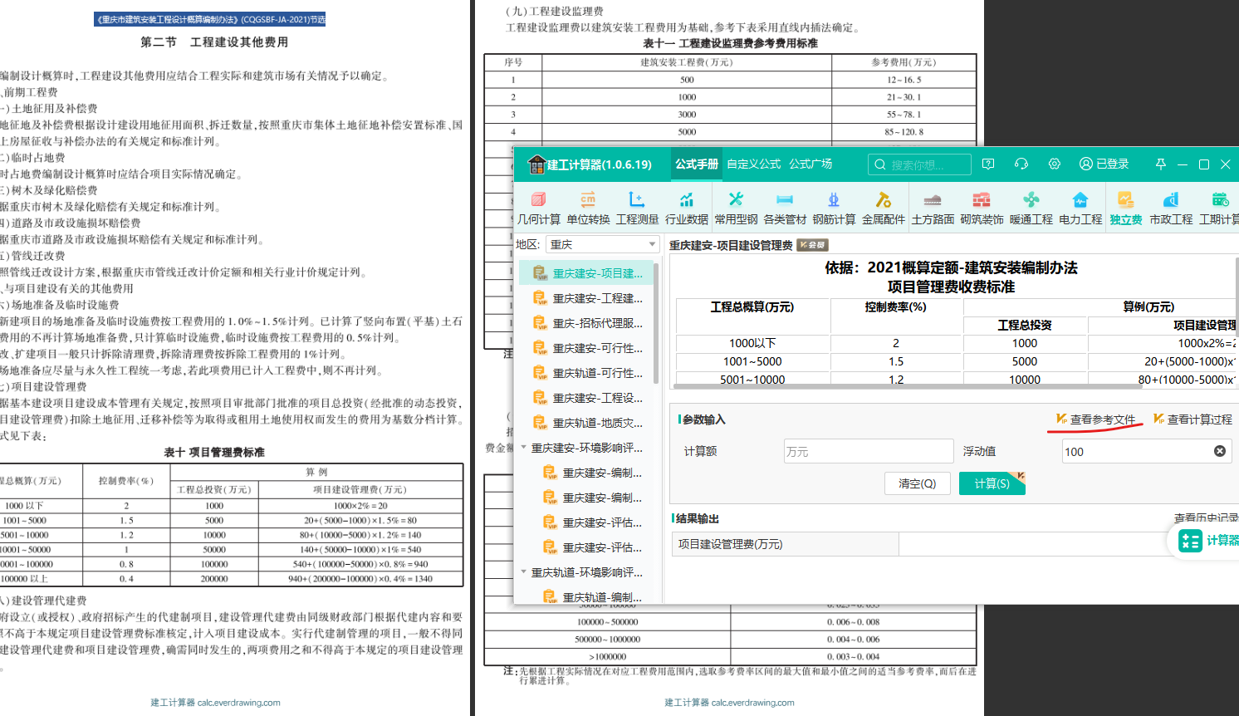Select 重庆轨道-编制 item in tree
This screenshot has height=716, width=1239.
(593, 596)
